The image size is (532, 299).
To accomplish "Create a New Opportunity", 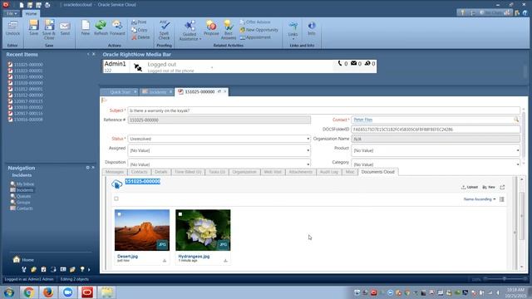I will [259, 30].
